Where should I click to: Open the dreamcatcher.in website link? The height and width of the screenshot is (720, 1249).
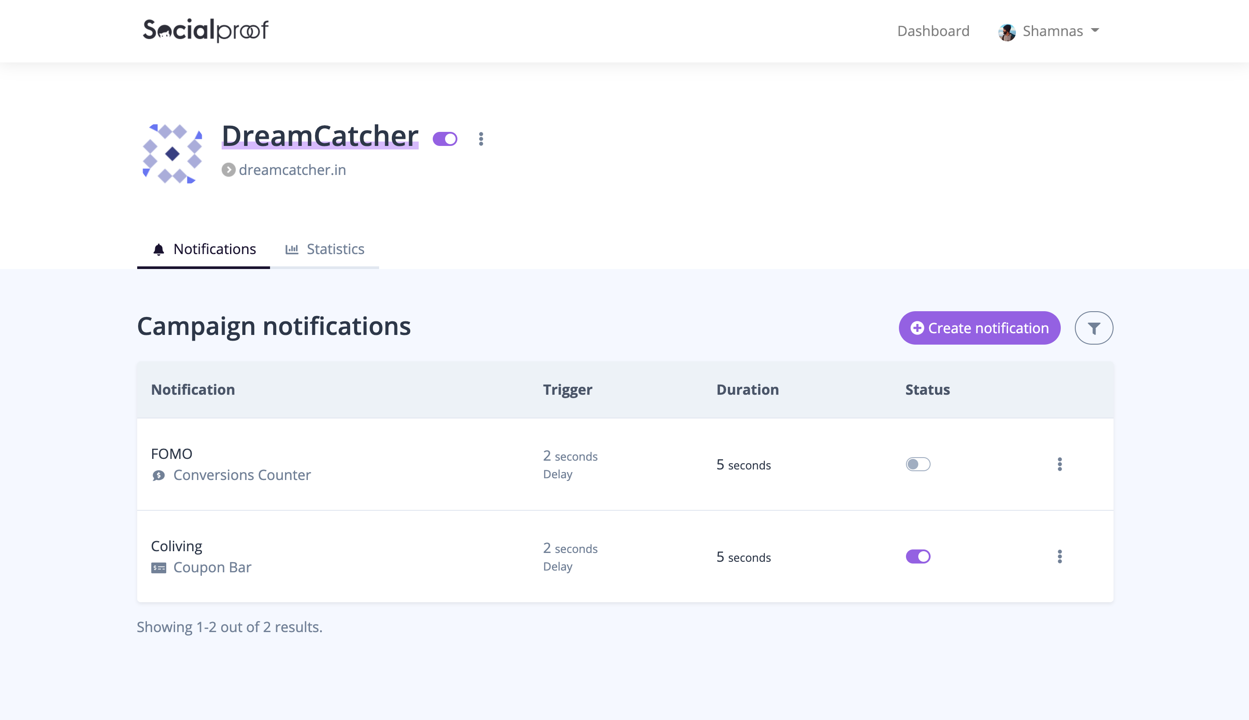292,170
